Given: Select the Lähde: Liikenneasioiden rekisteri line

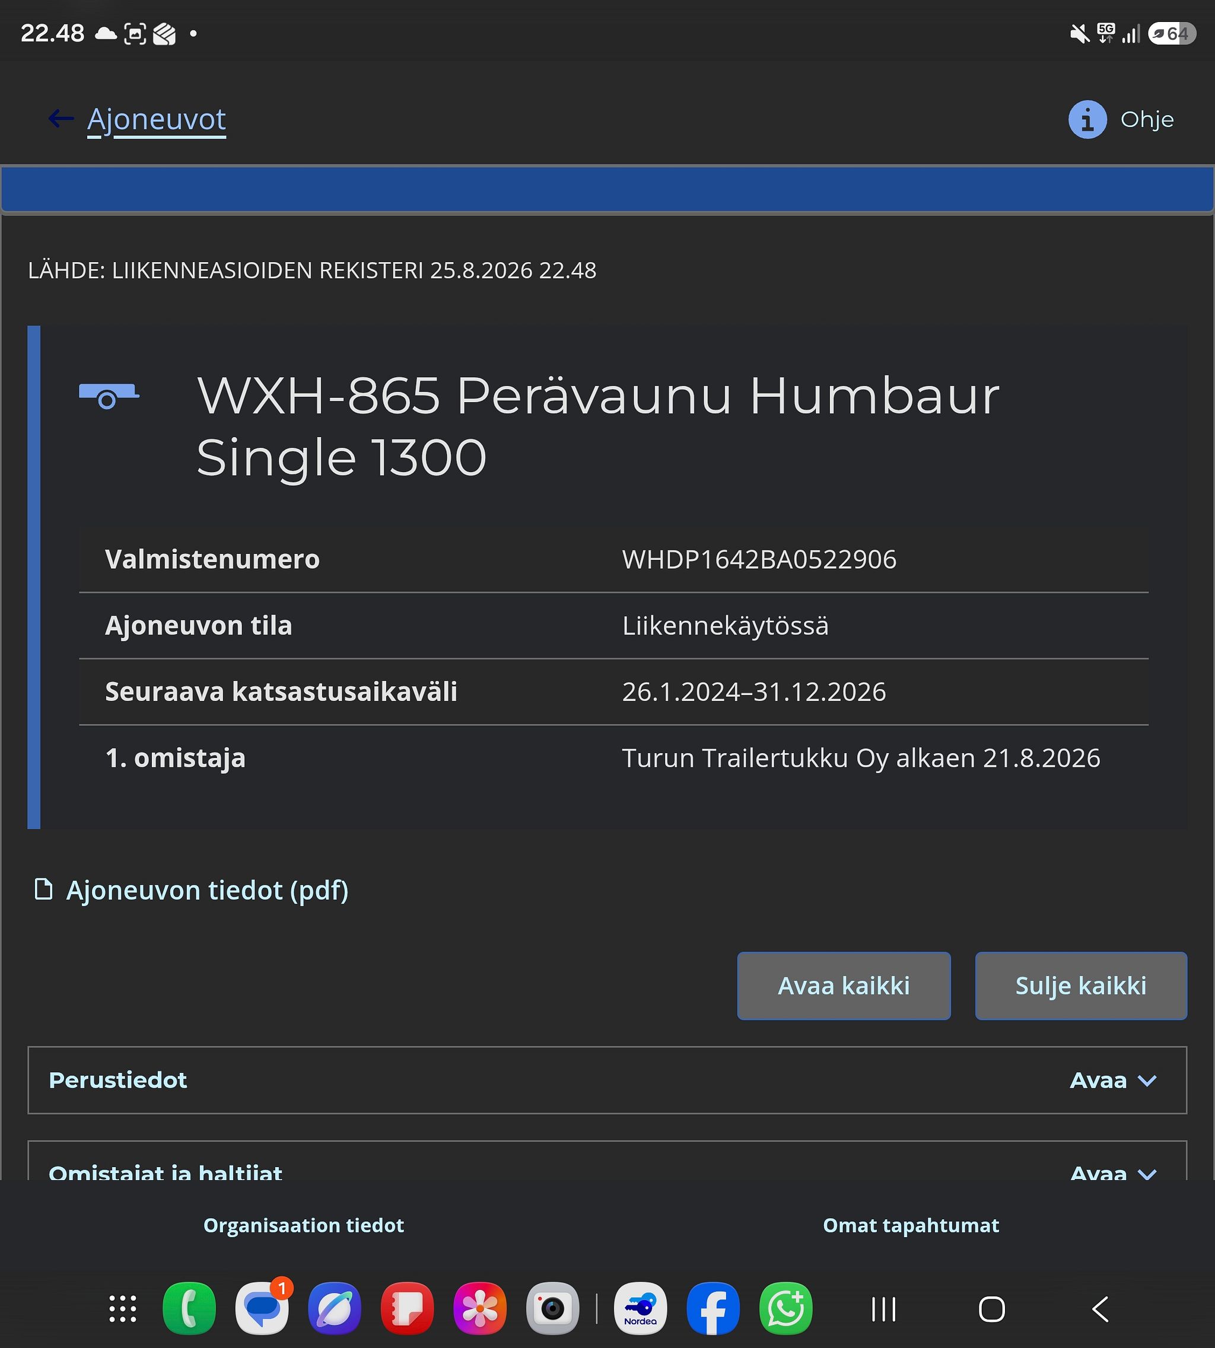Looking at the screenshot, I should click(312, 270).
